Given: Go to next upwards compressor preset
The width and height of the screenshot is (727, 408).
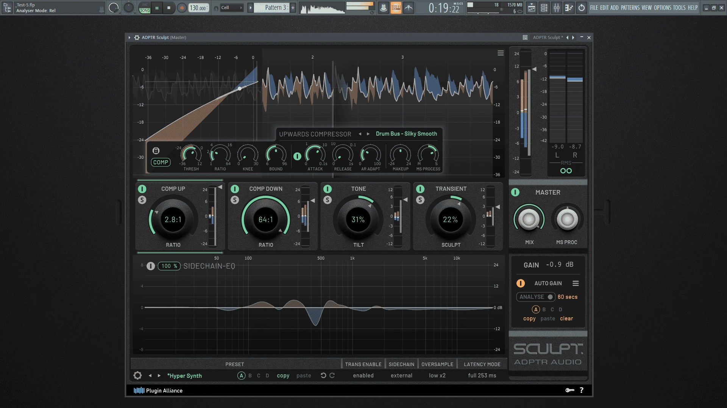Looking at the screenshot, I should [368, 134].
